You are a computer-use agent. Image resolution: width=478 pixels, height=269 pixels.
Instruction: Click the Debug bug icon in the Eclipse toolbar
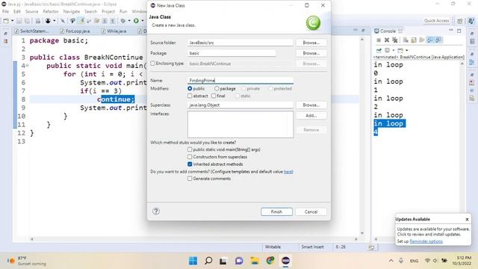(x=122, y=21)
